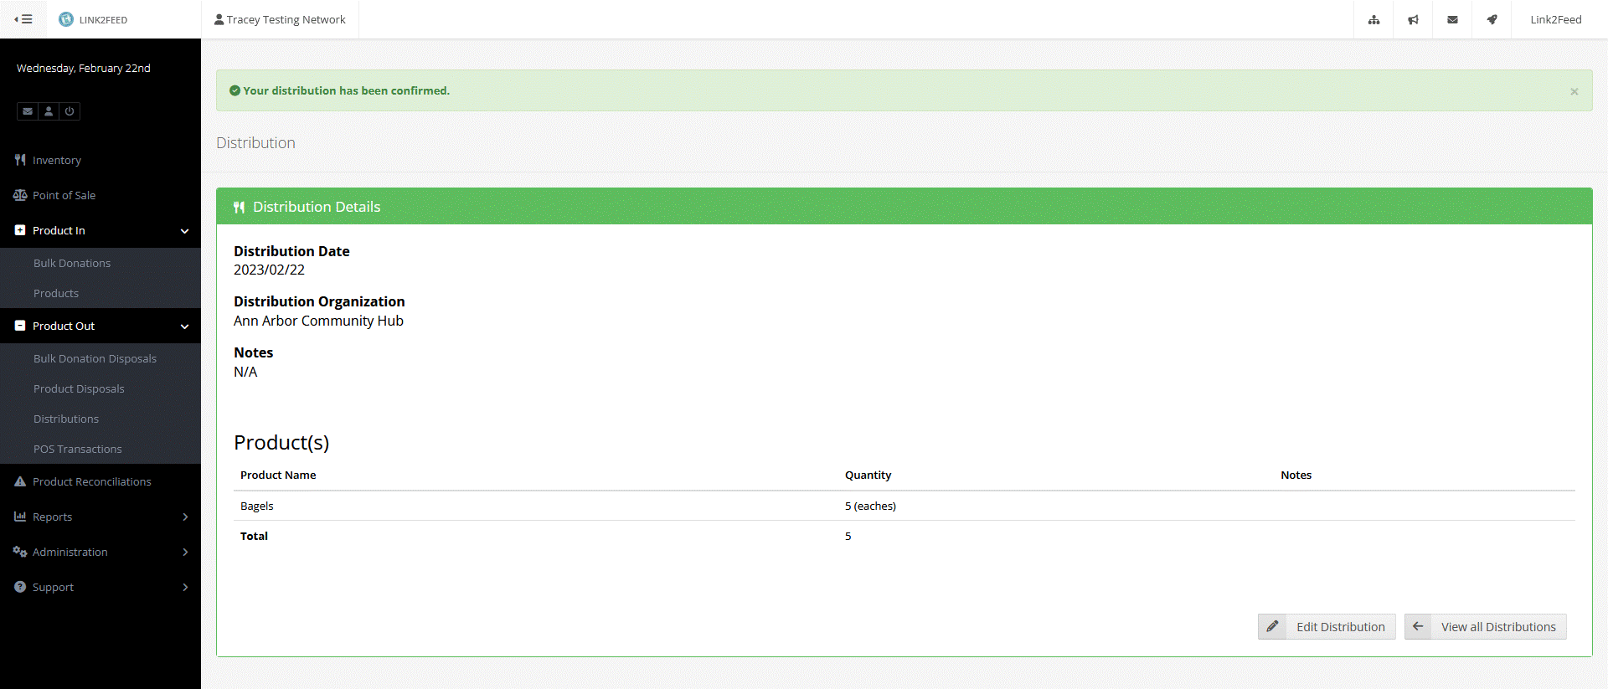The width and height of the screenshot is (1608, 689).
Task: Open user profile icon under the date
Action: point(49,111)
